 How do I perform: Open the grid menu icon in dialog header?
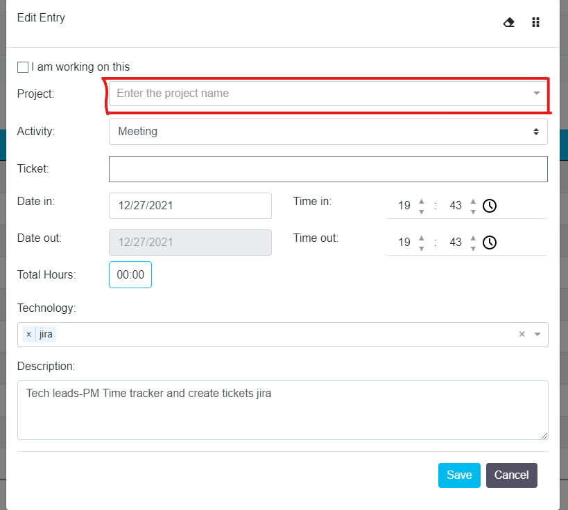point(536,22)
